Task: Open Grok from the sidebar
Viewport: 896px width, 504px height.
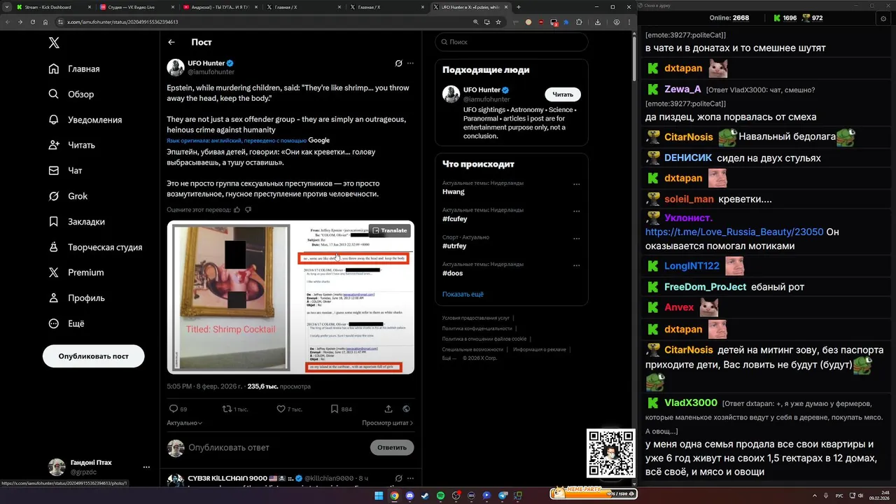Action: [68, 196]
